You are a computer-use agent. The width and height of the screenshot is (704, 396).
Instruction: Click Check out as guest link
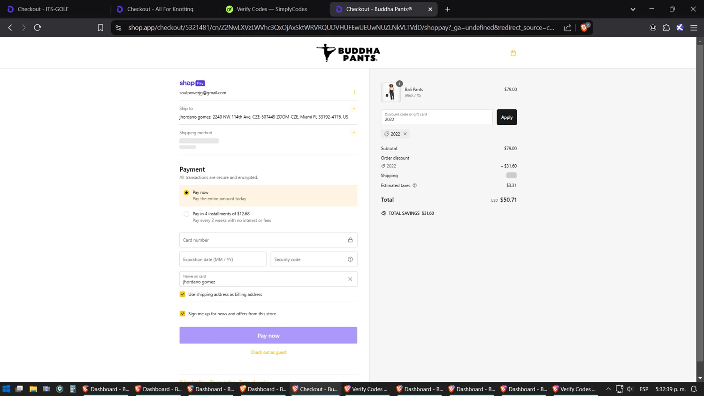(268, 352)
